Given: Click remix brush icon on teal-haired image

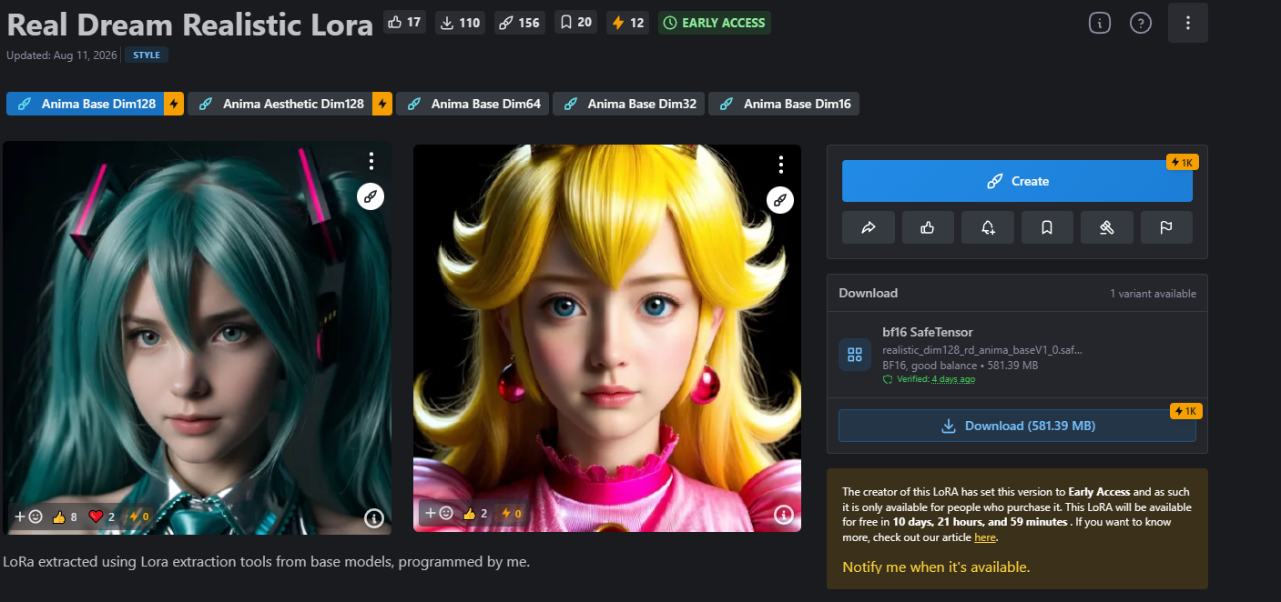Looking at the screenshot, I should click(x=371, y=196).
